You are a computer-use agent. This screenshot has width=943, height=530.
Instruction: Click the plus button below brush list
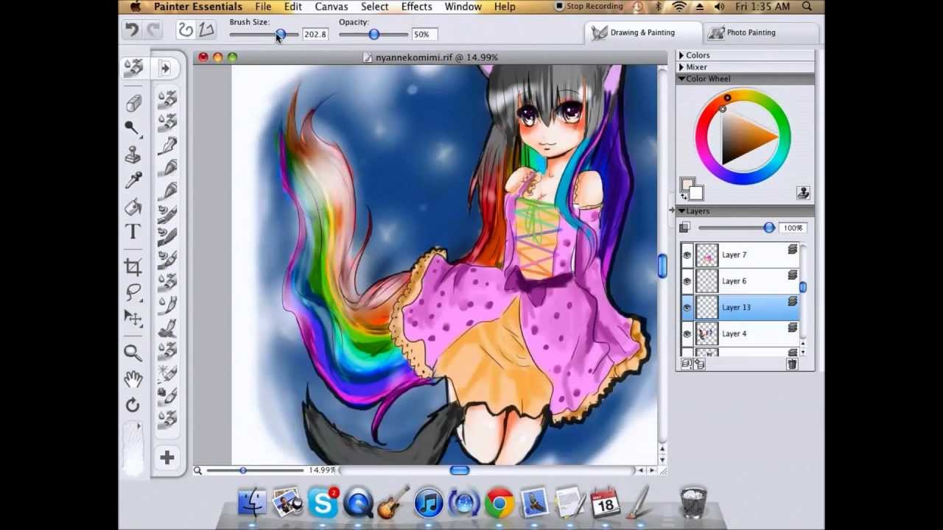coord(167,458)
